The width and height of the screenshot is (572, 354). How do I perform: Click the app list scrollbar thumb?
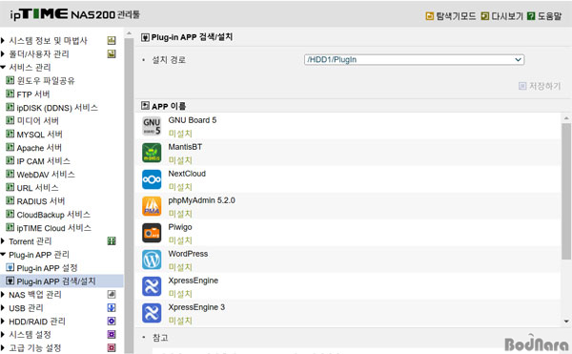point(566,191)
